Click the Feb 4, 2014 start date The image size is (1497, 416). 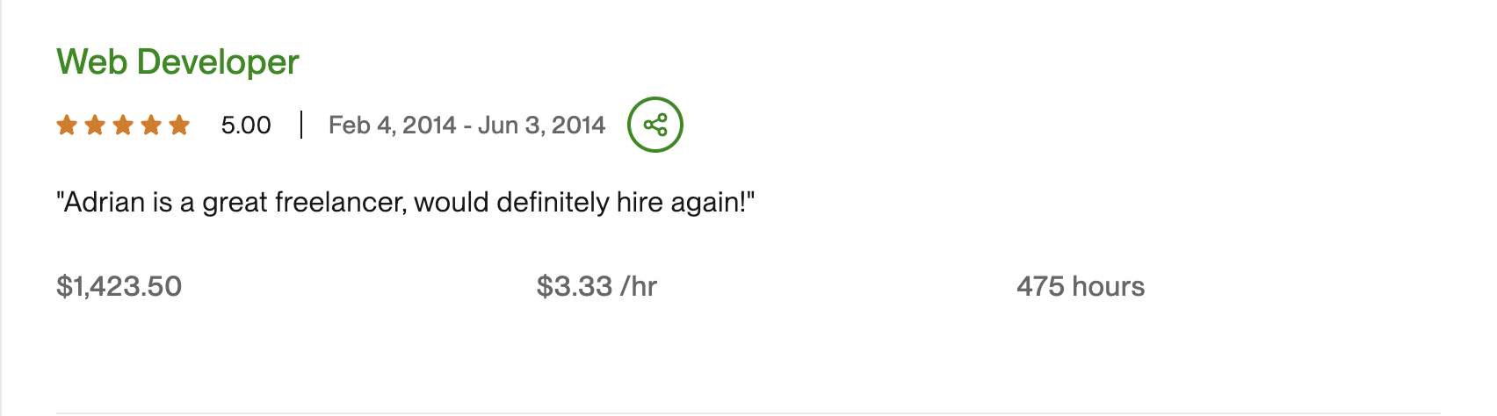392,126
